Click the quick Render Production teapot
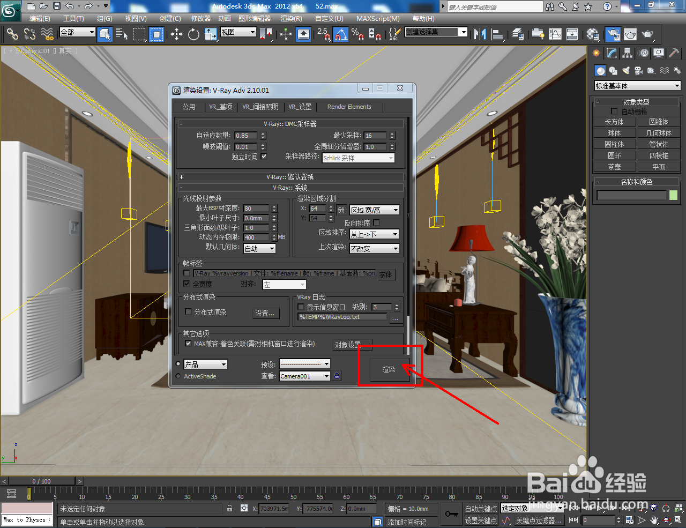 (x=648, y=34)
